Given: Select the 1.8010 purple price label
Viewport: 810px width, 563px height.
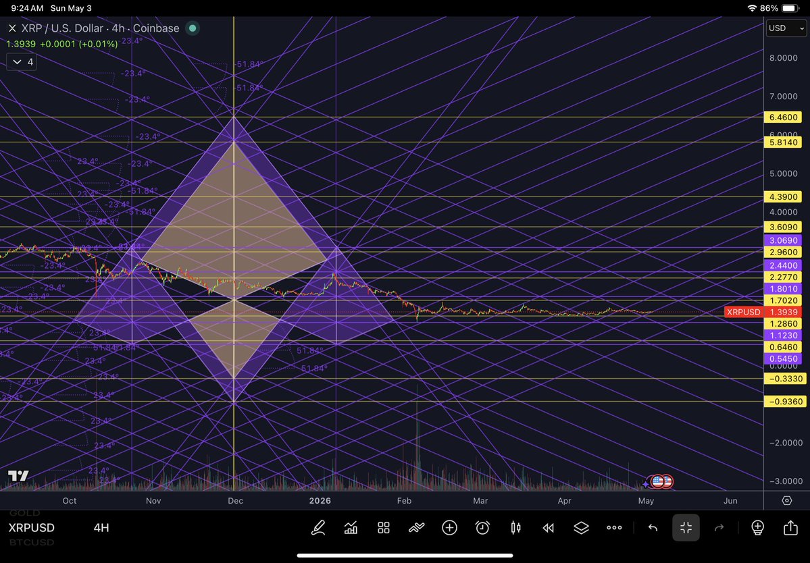Looking at the screenshot, I should click(783, 289).
